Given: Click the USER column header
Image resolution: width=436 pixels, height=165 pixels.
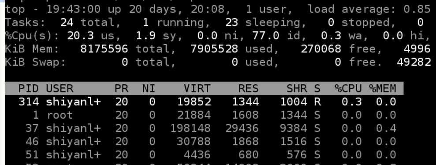Looking at the screenshot, I should tap(60, 89).
